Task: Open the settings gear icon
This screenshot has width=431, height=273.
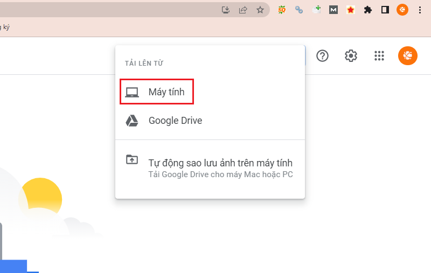Action: point(351,56)
